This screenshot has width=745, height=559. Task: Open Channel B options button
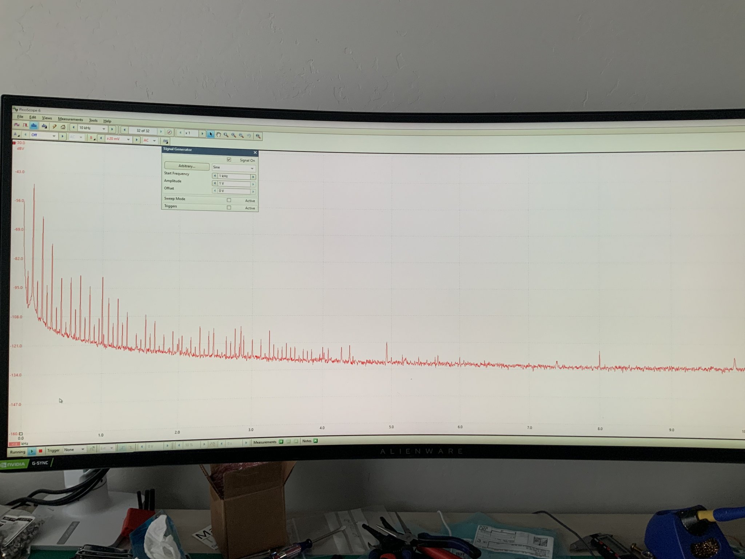pos(92,138)
